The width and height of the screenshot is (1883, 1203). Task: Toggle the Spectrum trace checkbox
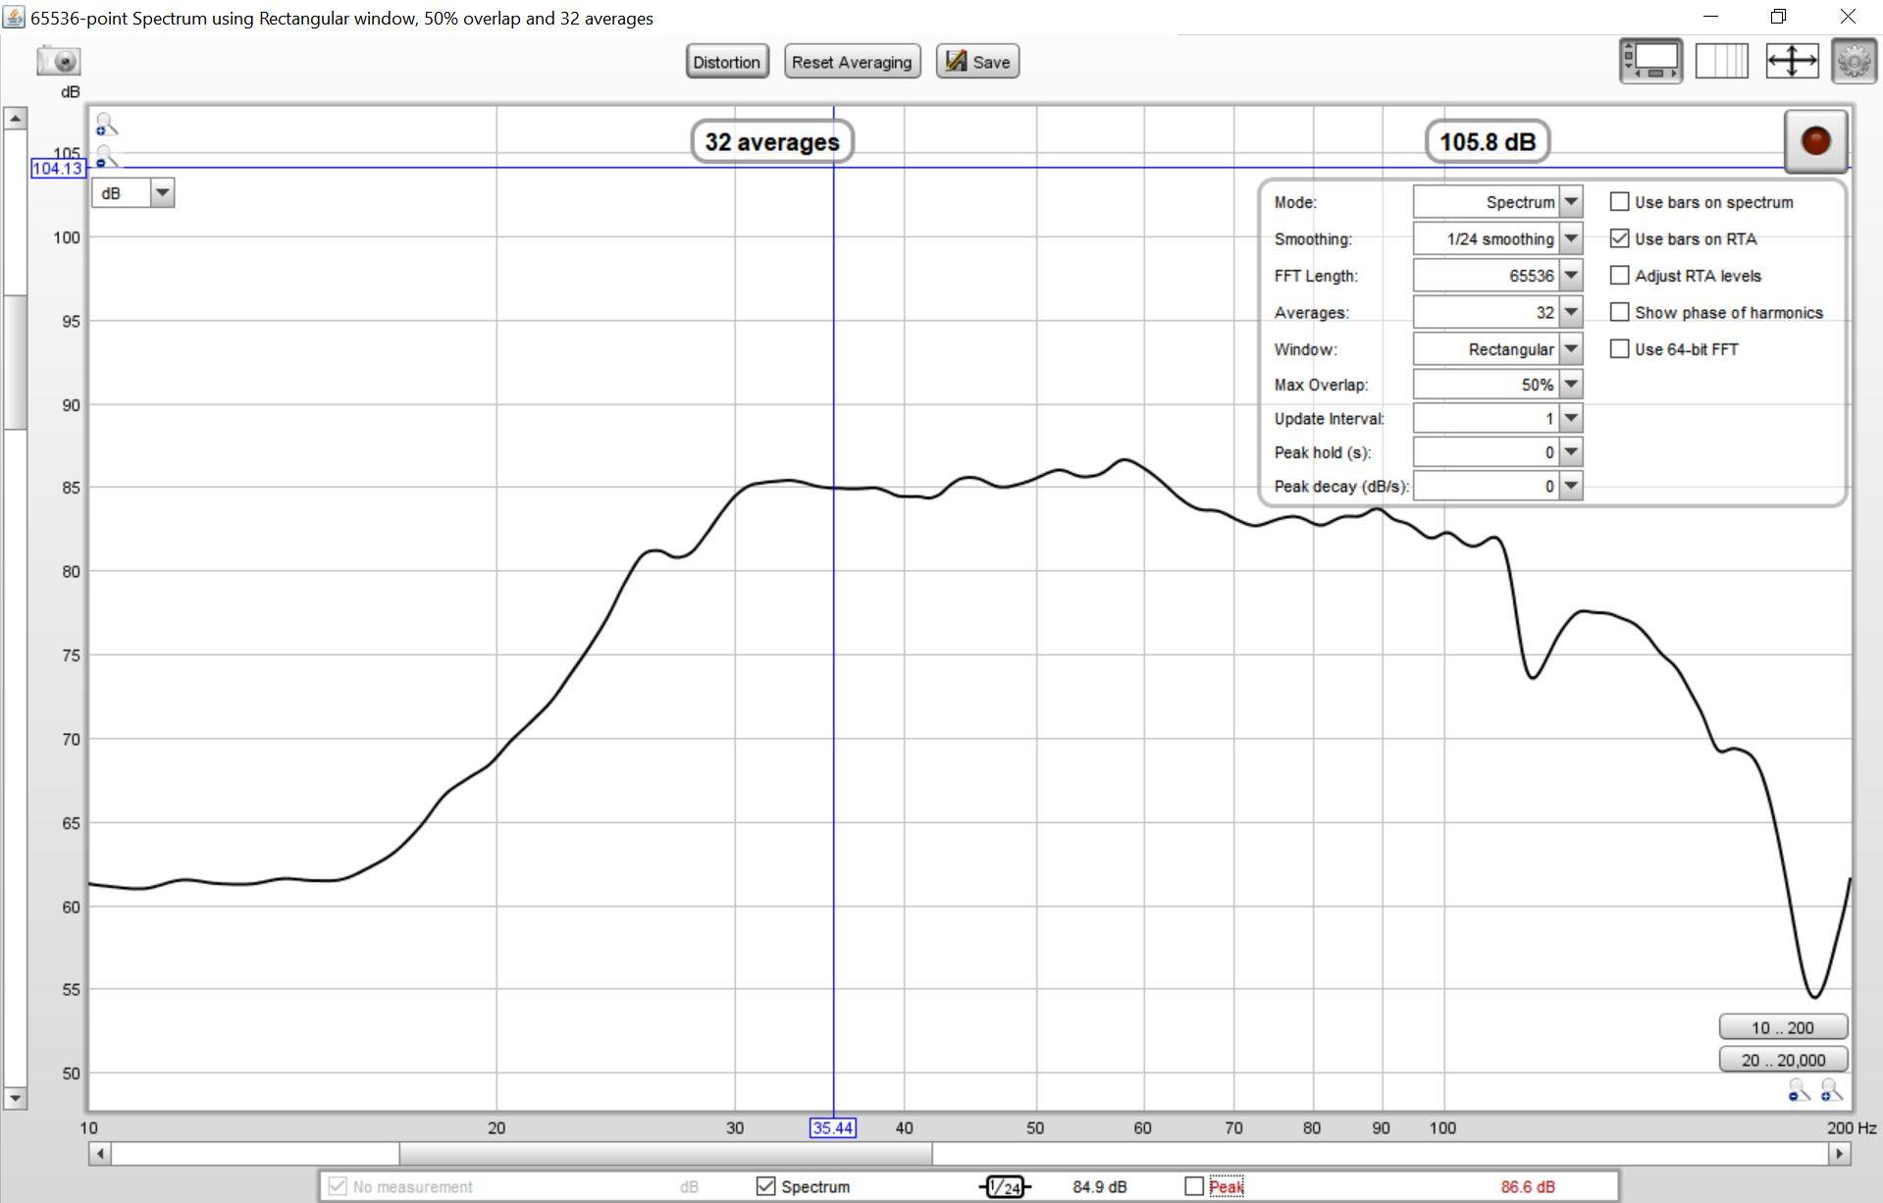(765, 1186)
